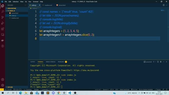Open the Selection menu
This screenshot has width=169, height=95.
(x=16, y=2)
